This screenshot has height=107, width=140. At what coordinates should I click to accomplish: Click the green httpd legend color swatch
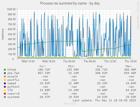pyautogui.click(x=5, y=70)
